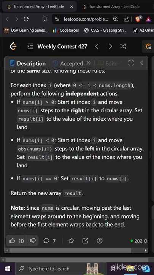Click left arrow of horizontal scrollbar
154x275 pixels.
(x=7, y=251)
